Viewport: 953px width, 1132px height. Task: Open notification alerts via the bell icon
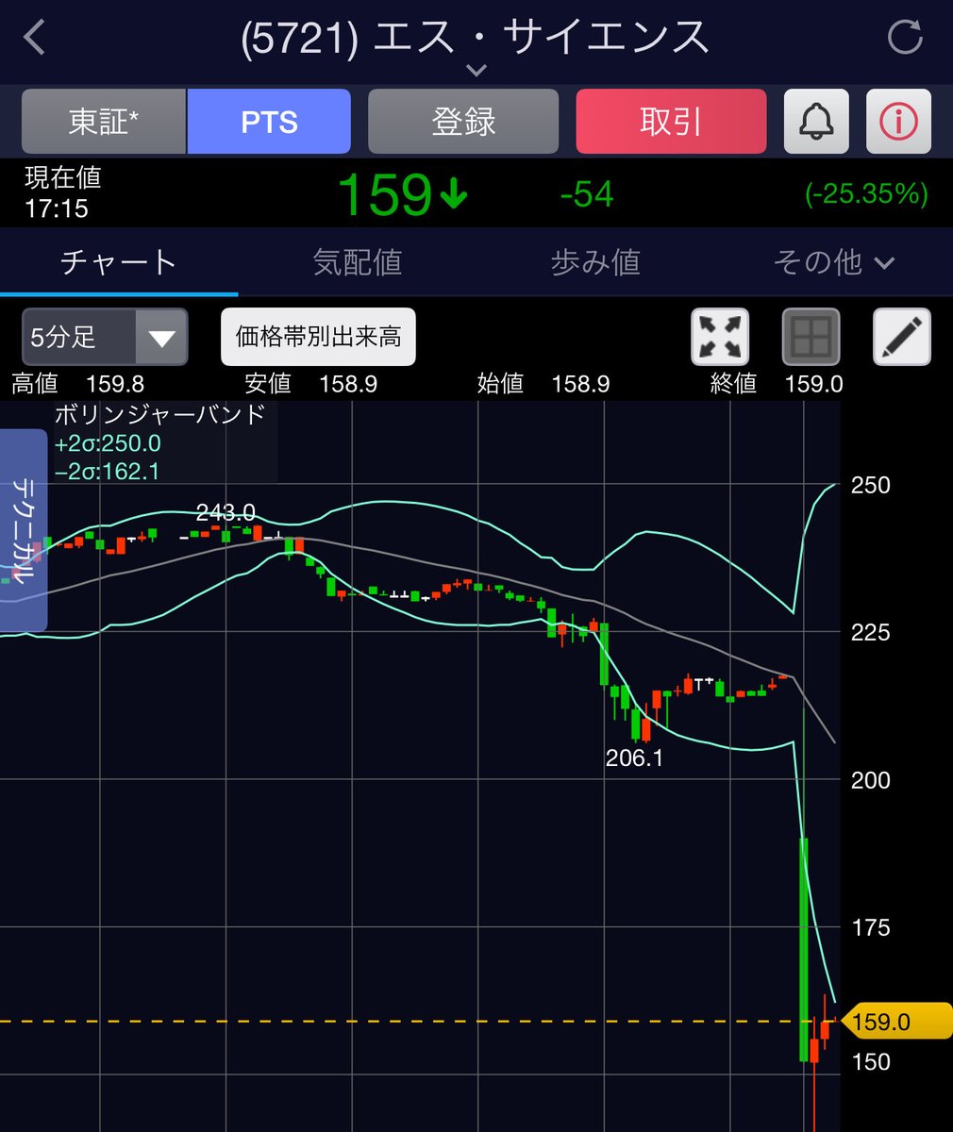pos(815,121)
